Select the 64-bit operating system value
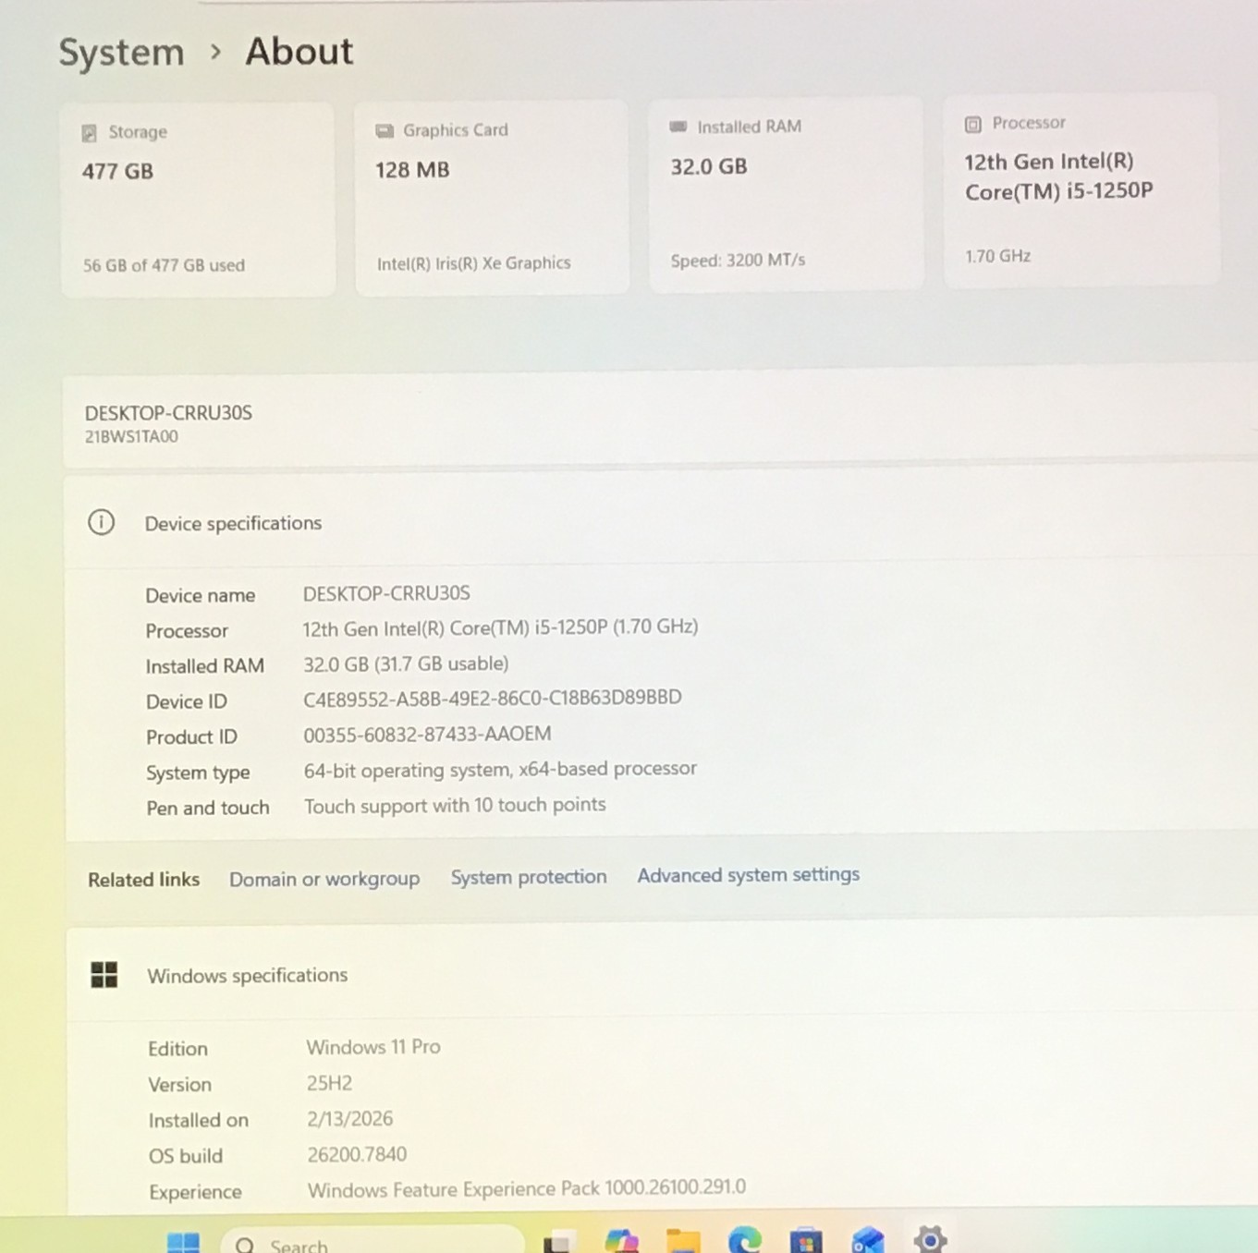Screen dimensions: 1258x1253 pyautogui.click(x=500, y=770)
